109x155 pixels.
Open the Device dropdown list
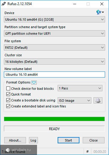coord(54,19)
